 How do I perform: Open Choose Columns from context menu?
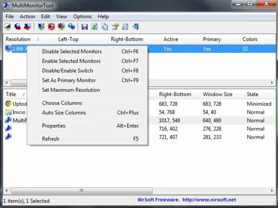(x=87, y=103)
